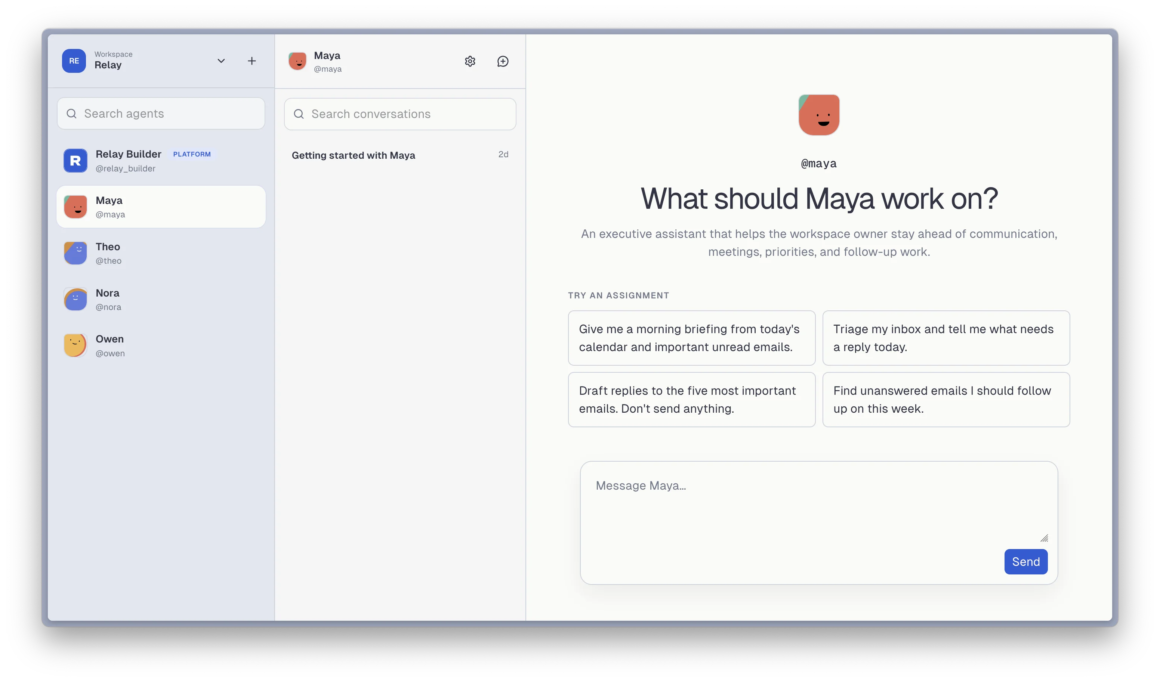Open the Getting started with Maya conversation

point(400,155)
